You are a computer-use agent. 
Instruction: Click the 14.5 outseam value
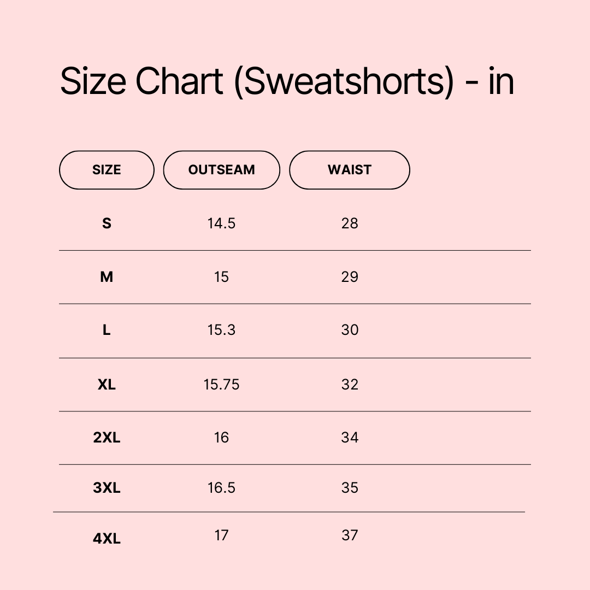click(221, 223)
